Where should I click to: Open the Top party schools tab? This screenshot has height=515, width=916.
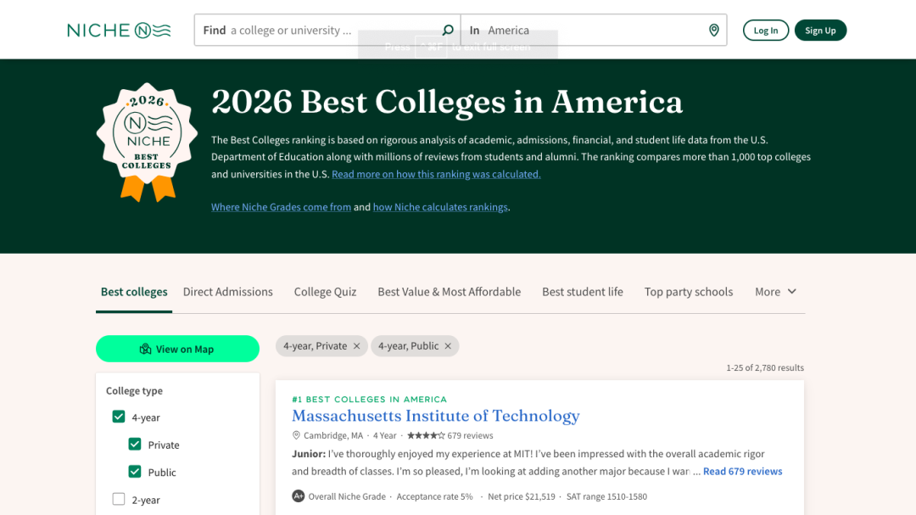click(688, 292)
